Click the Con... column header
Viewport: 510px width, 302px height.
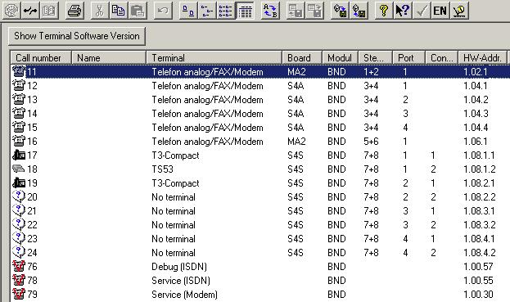click(441, 58)
